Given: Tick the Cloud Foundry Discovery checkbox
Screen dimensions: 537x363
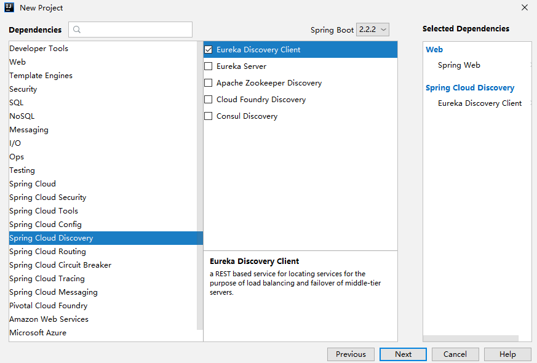Looking at the screenshot, I should [209, 99].
